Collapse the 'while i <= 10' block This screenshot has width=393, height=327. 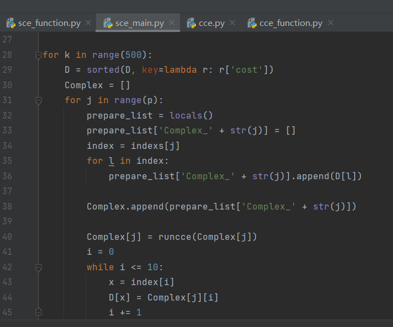(38, 267)
